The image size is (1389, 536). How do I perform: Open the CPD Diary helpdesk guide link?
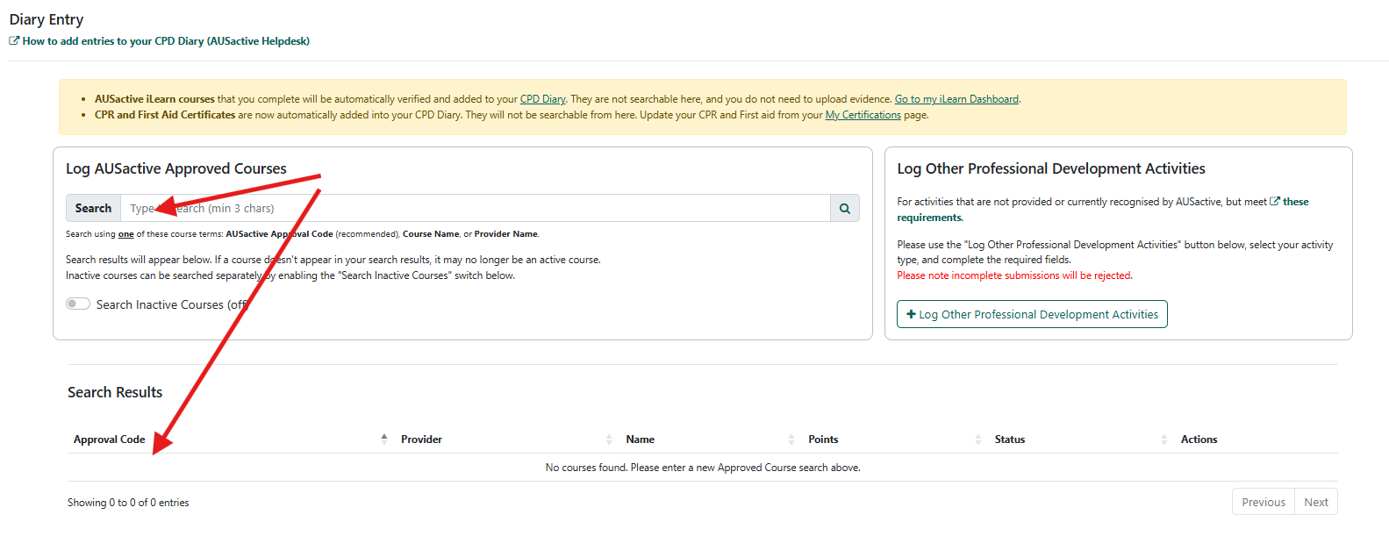(x=159, y=41)
